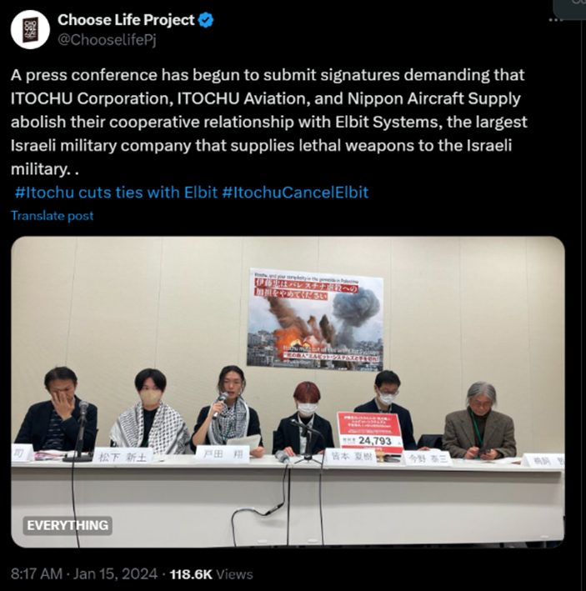Click the Choose Life Project display name
Image resolution: width=586 pixels, height=591 pixels.
[126, 20]
